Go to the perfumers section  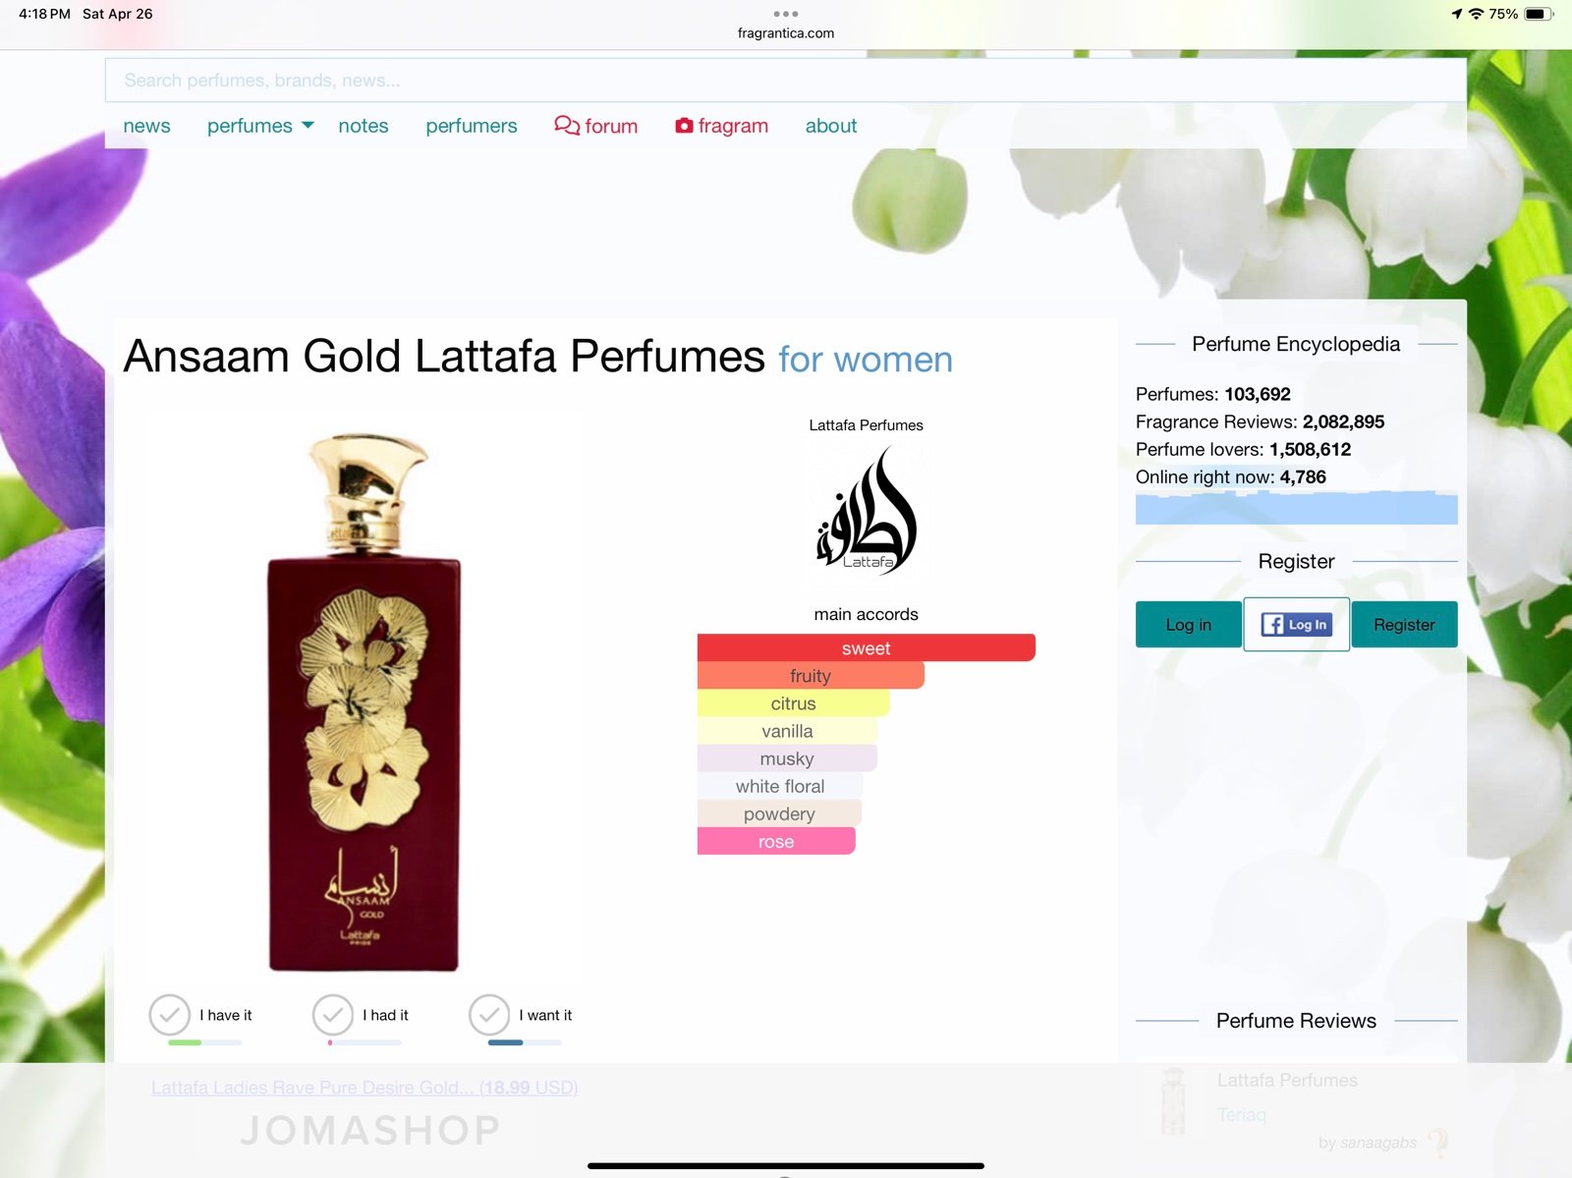[472, 126]
